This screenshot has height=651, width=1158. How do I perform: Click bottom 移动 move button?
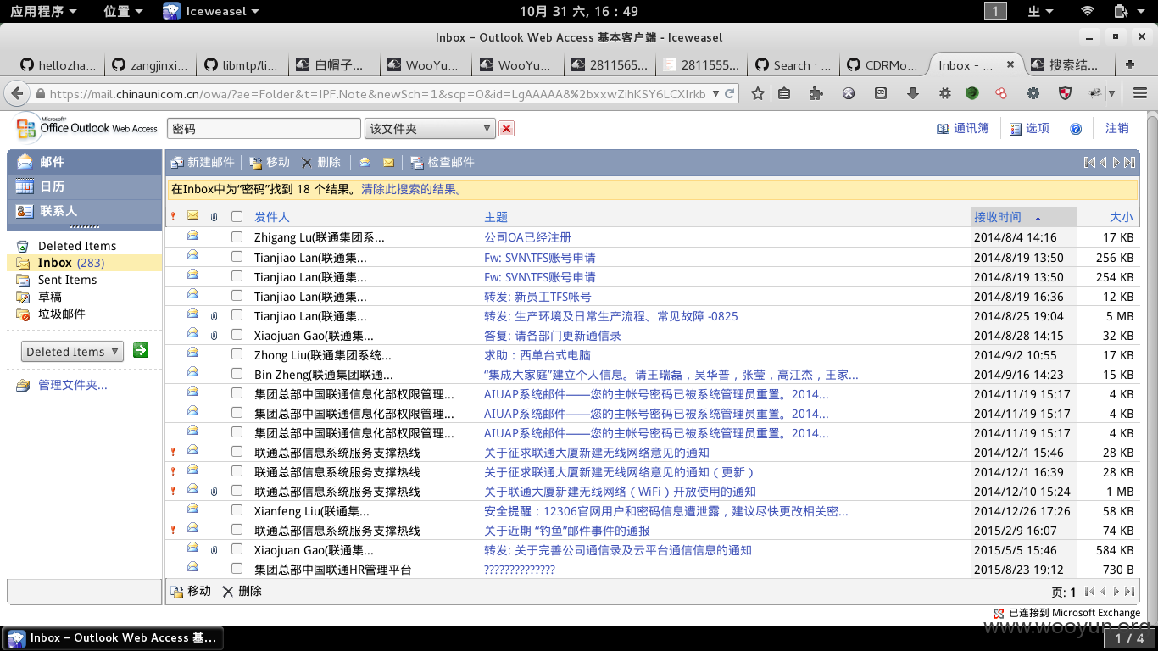point(191,591)
